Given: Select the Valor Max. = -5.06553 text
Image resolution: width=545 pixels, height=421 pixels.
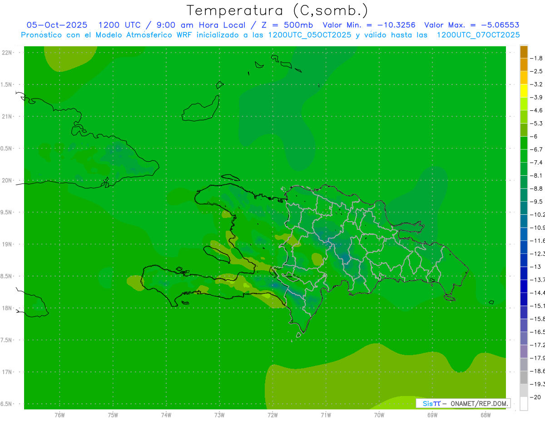Looking at the screenshot, I should point(471,25).
